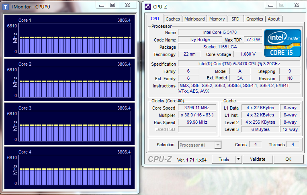Click the L1 Data value '4 x 32 KBytes'
The image size is (307, 195).
pos(260,108)
